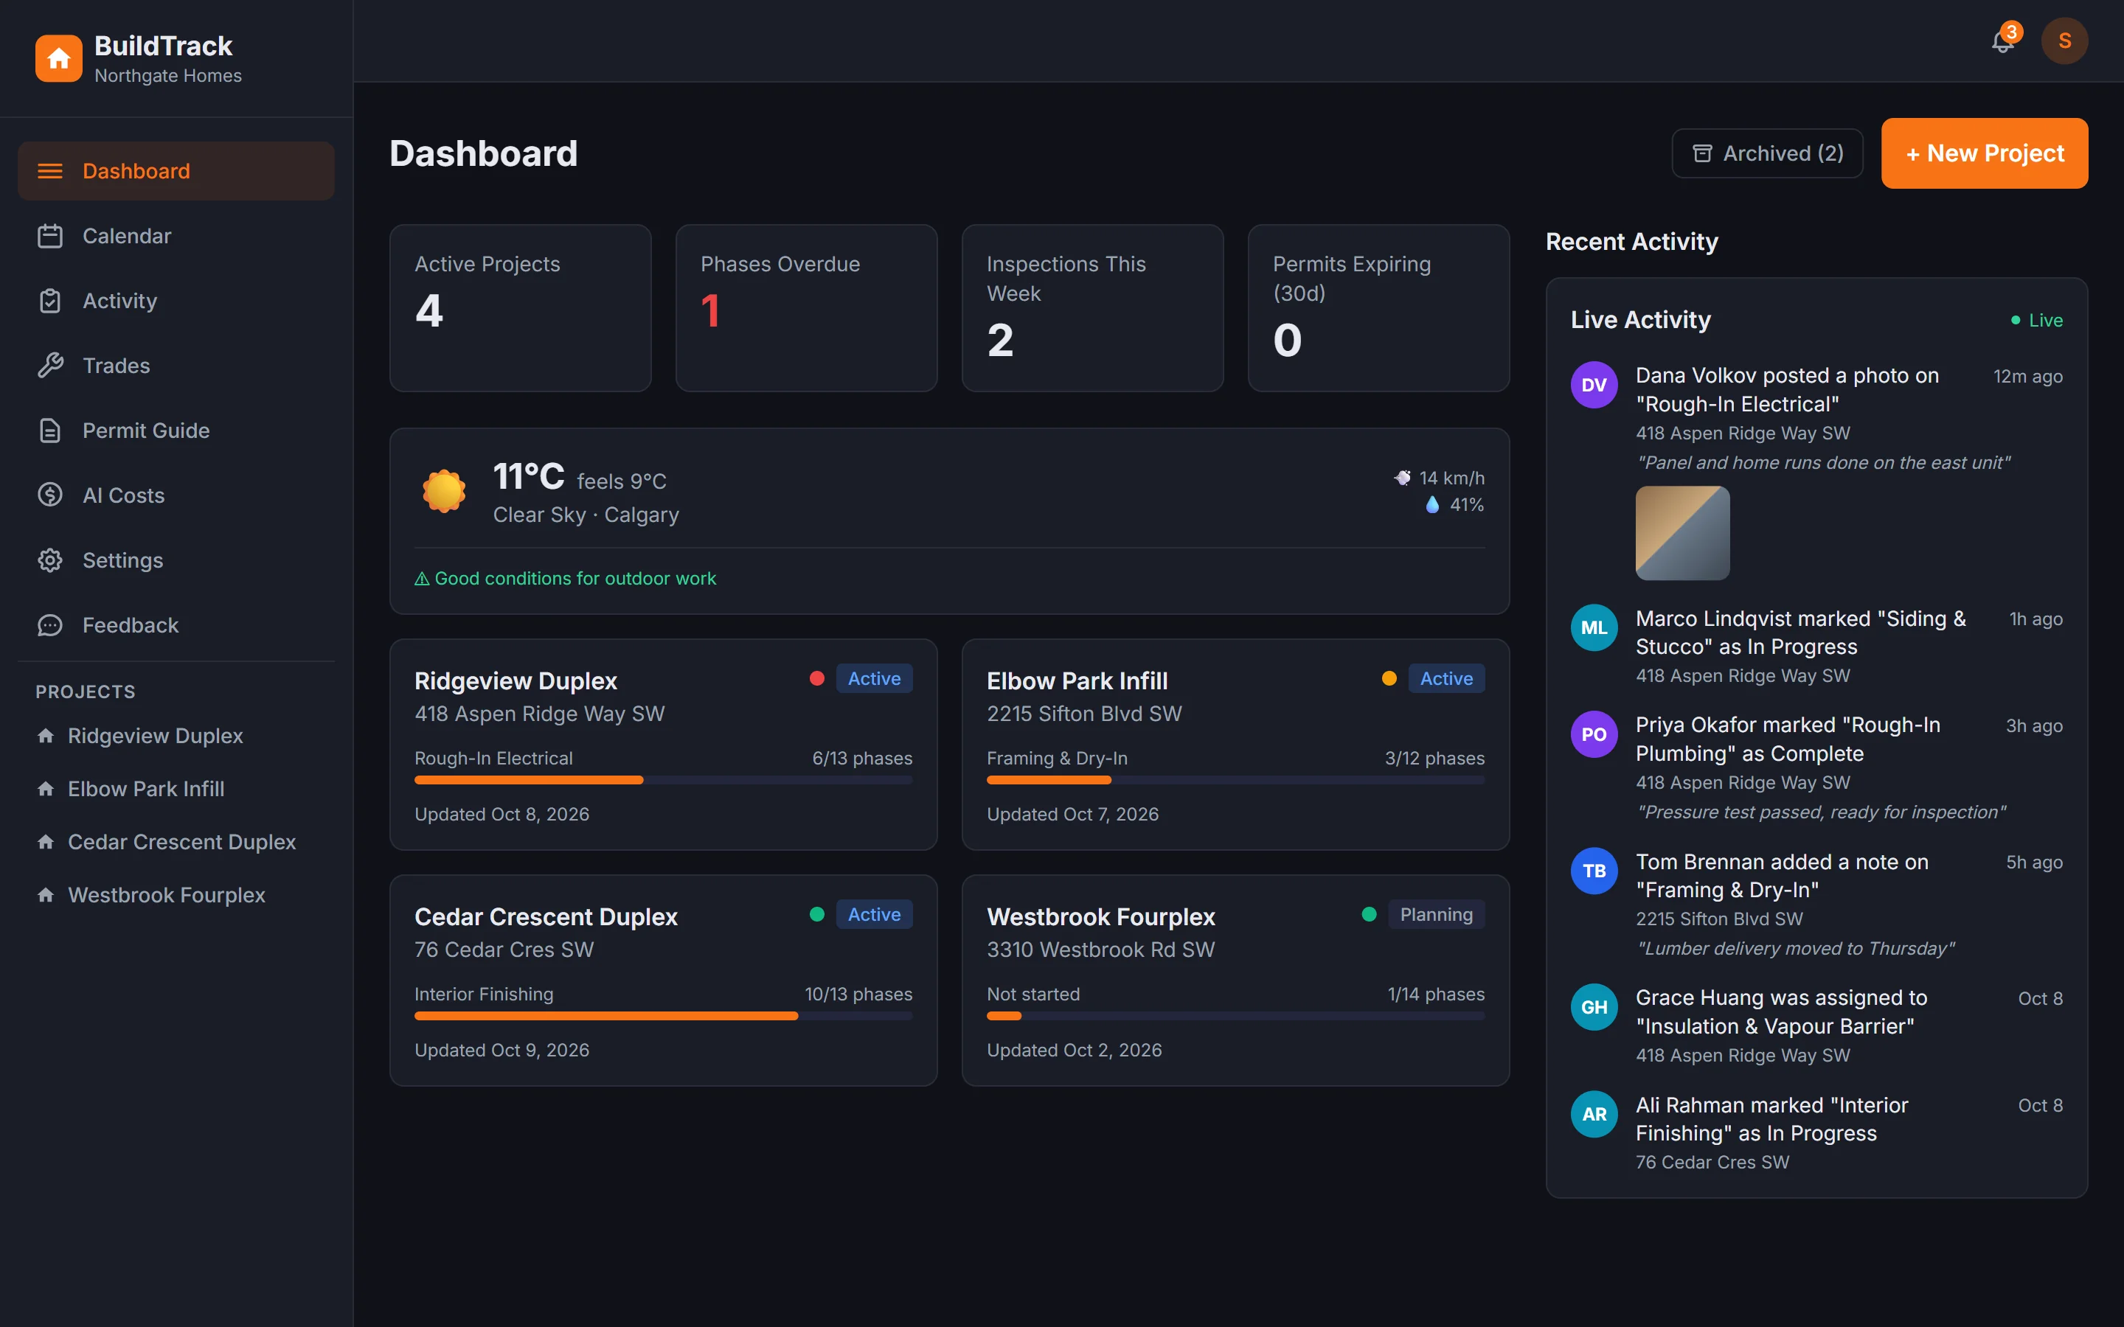Click the Live status indicator
Screen dimensions: 2124x1327
(2037, 321)
